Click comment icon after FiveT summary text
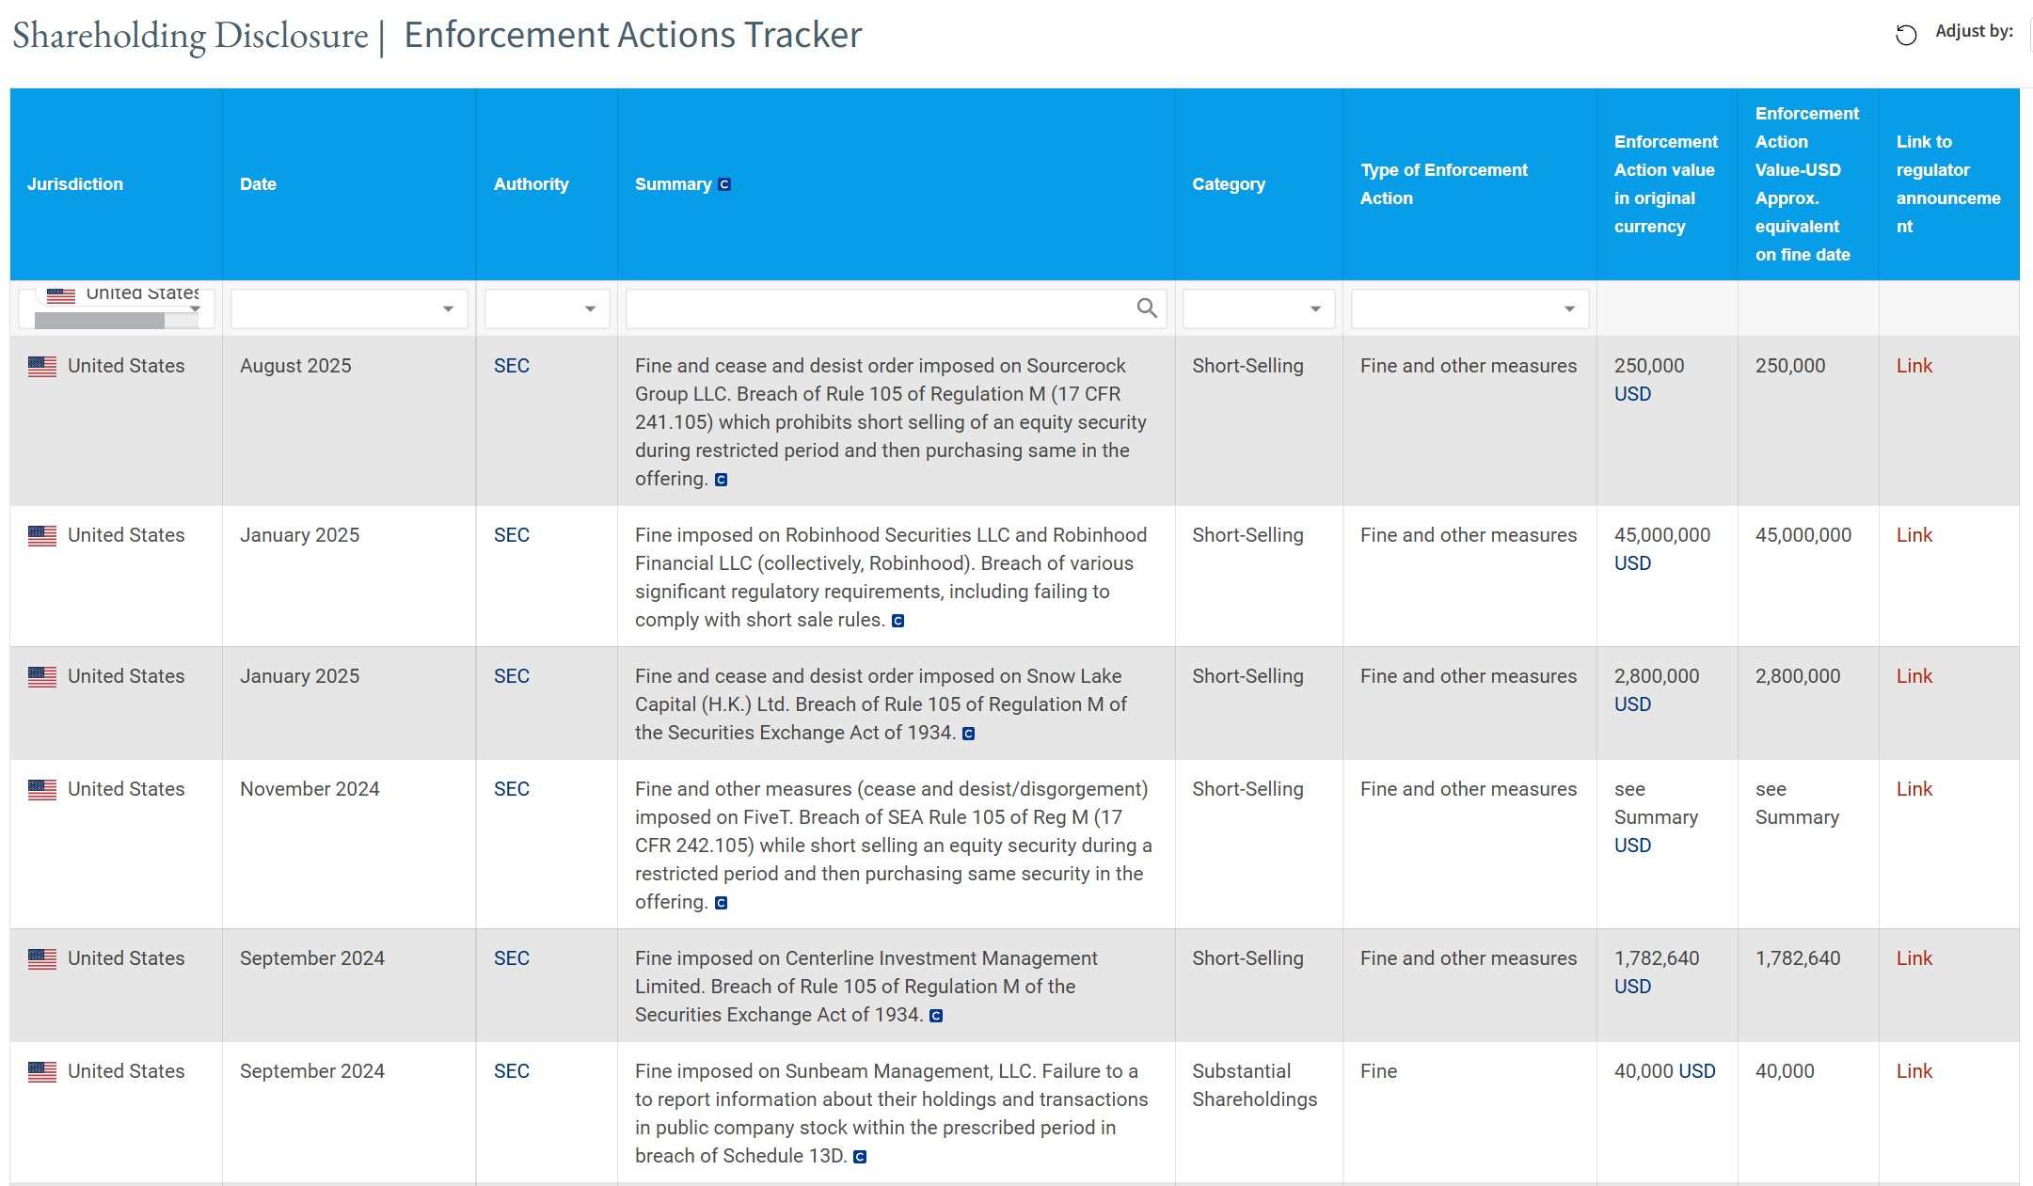Screen dimensions: 2033x1186 click(x=721, y=903)
